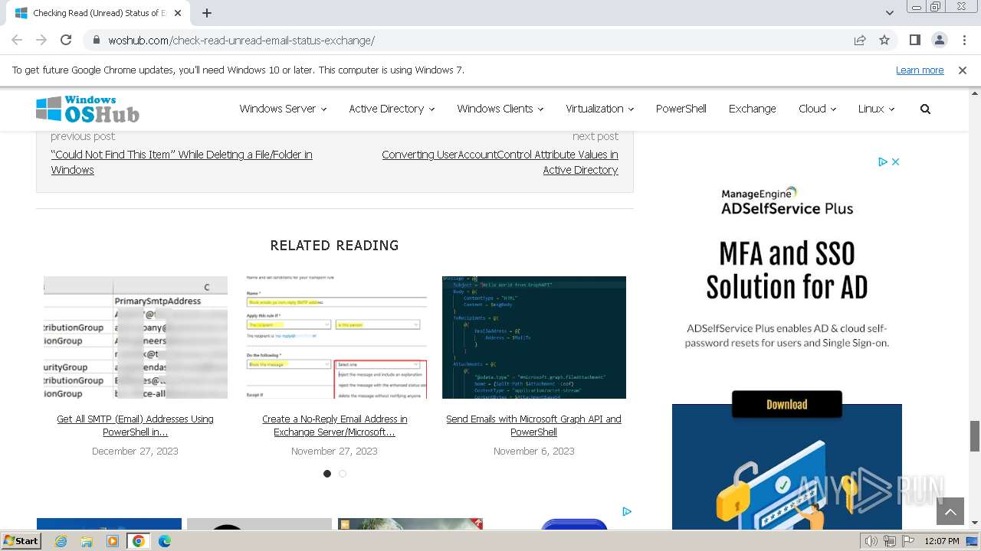This screenshot has height=551, width=981.
Task: Click the RELATED READING heading
Action: [334, 246]
